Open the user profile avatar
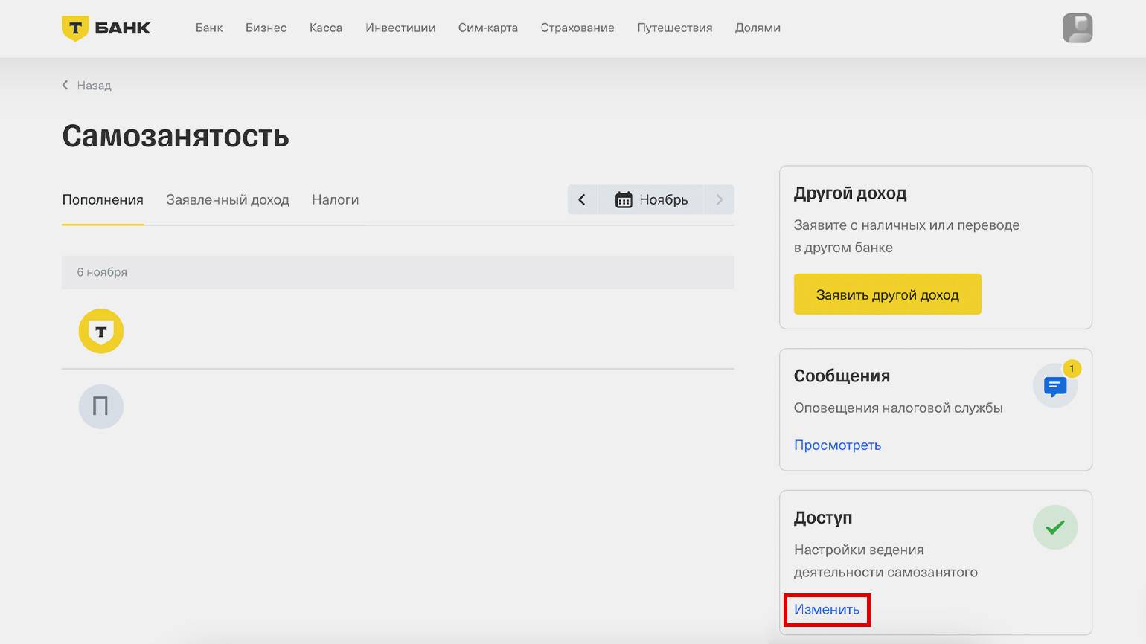 [x=1077, y=28]
